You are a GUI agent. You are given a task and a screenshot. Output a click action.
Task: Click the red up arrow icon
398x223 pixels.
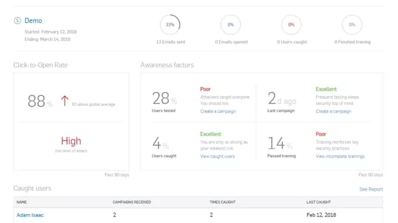[65, 101]
